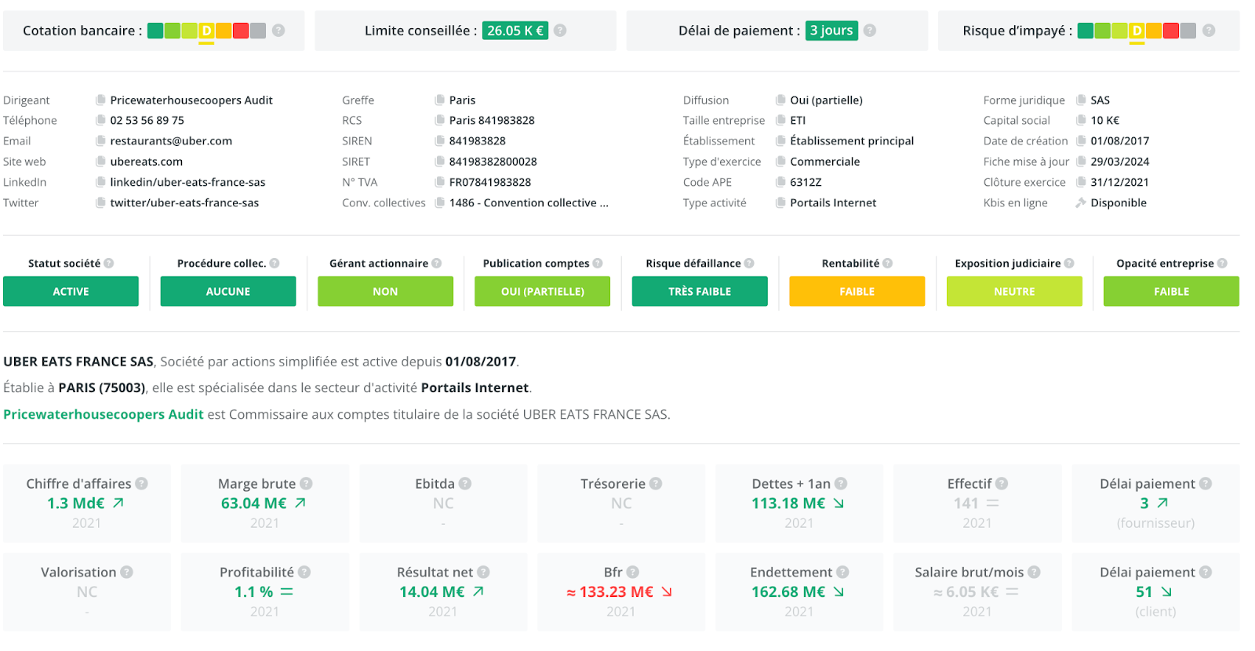Click the D rating swatch in Cotation bancaire

click(206, 31)
